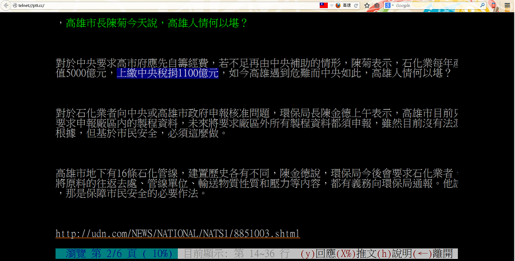Click the globe site identity icon
Image resolution: width=515 pixels, height=261 pixels.
click(x=15, y=6)
